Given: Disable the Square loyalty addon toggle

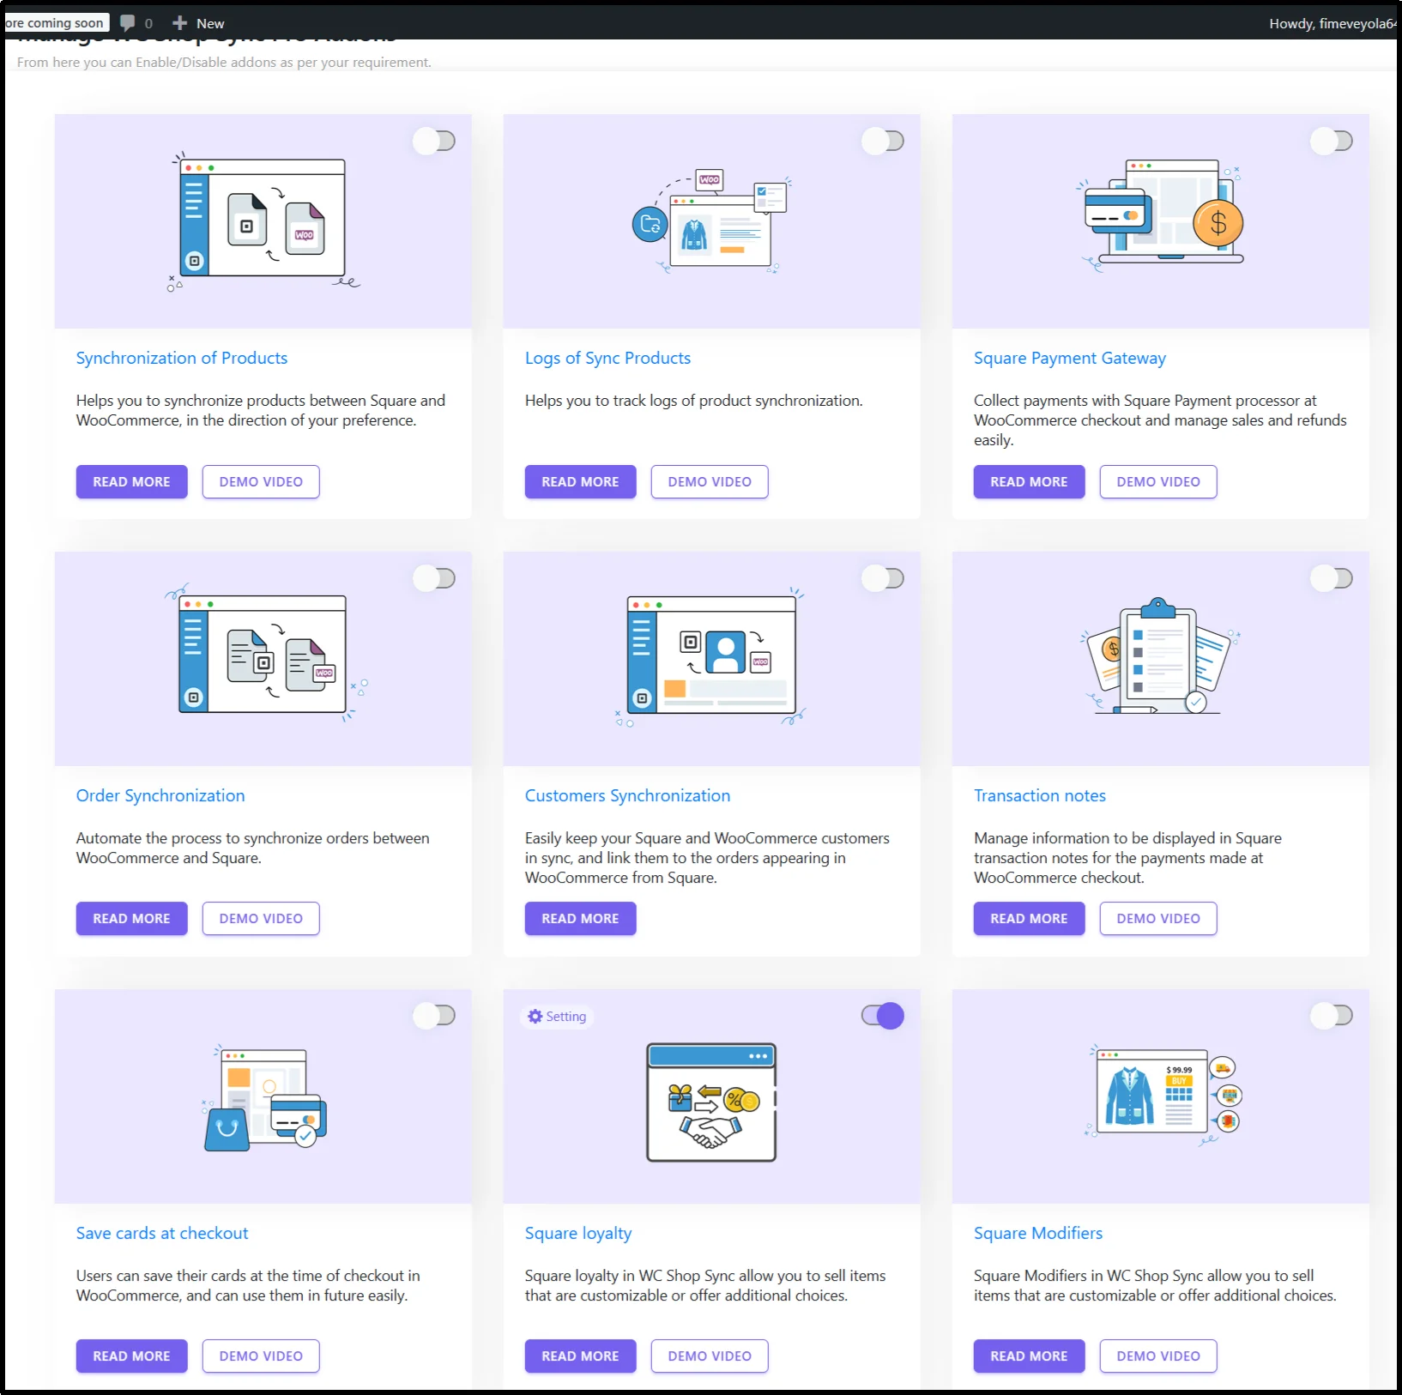Looking at the screenshot, I should (x=883, y=1016).
